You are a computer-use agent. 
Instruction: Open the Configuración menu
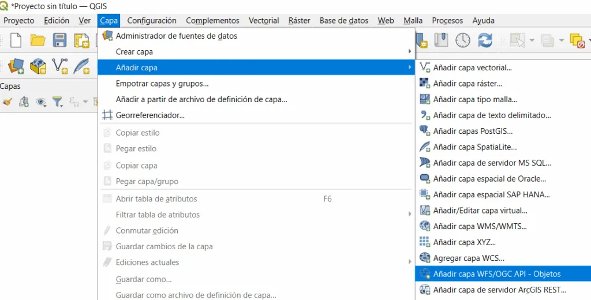[152, 20]
